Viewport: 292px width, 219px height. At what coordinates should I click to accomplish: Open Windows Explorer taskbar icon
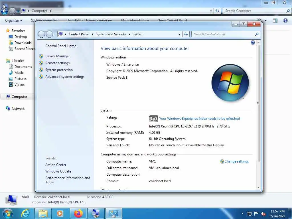(43, 213)
